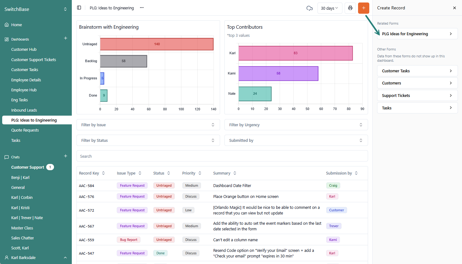Toggle the sidebar panel icon
The image size is (462, 264).
coord(79,8)
